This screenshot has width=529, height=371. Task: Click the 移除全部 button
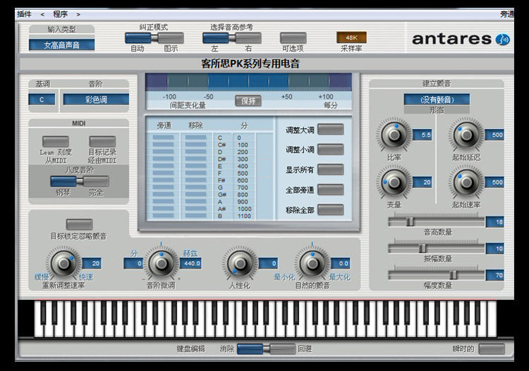tap(331, 210)
